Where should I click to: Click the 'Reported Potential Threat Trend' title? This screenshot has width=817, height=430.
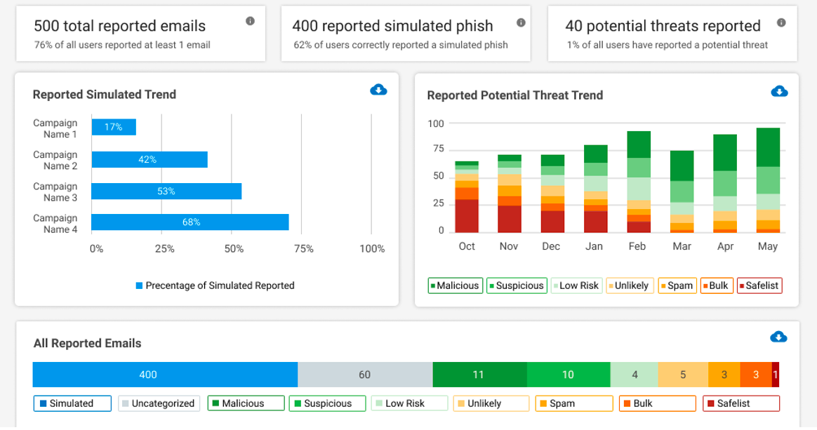(x=514, y=95)
